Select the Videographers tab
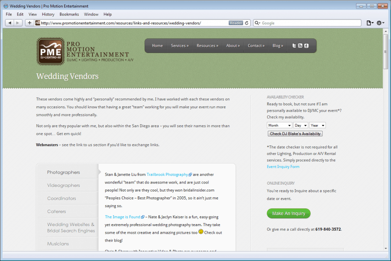 63,185
